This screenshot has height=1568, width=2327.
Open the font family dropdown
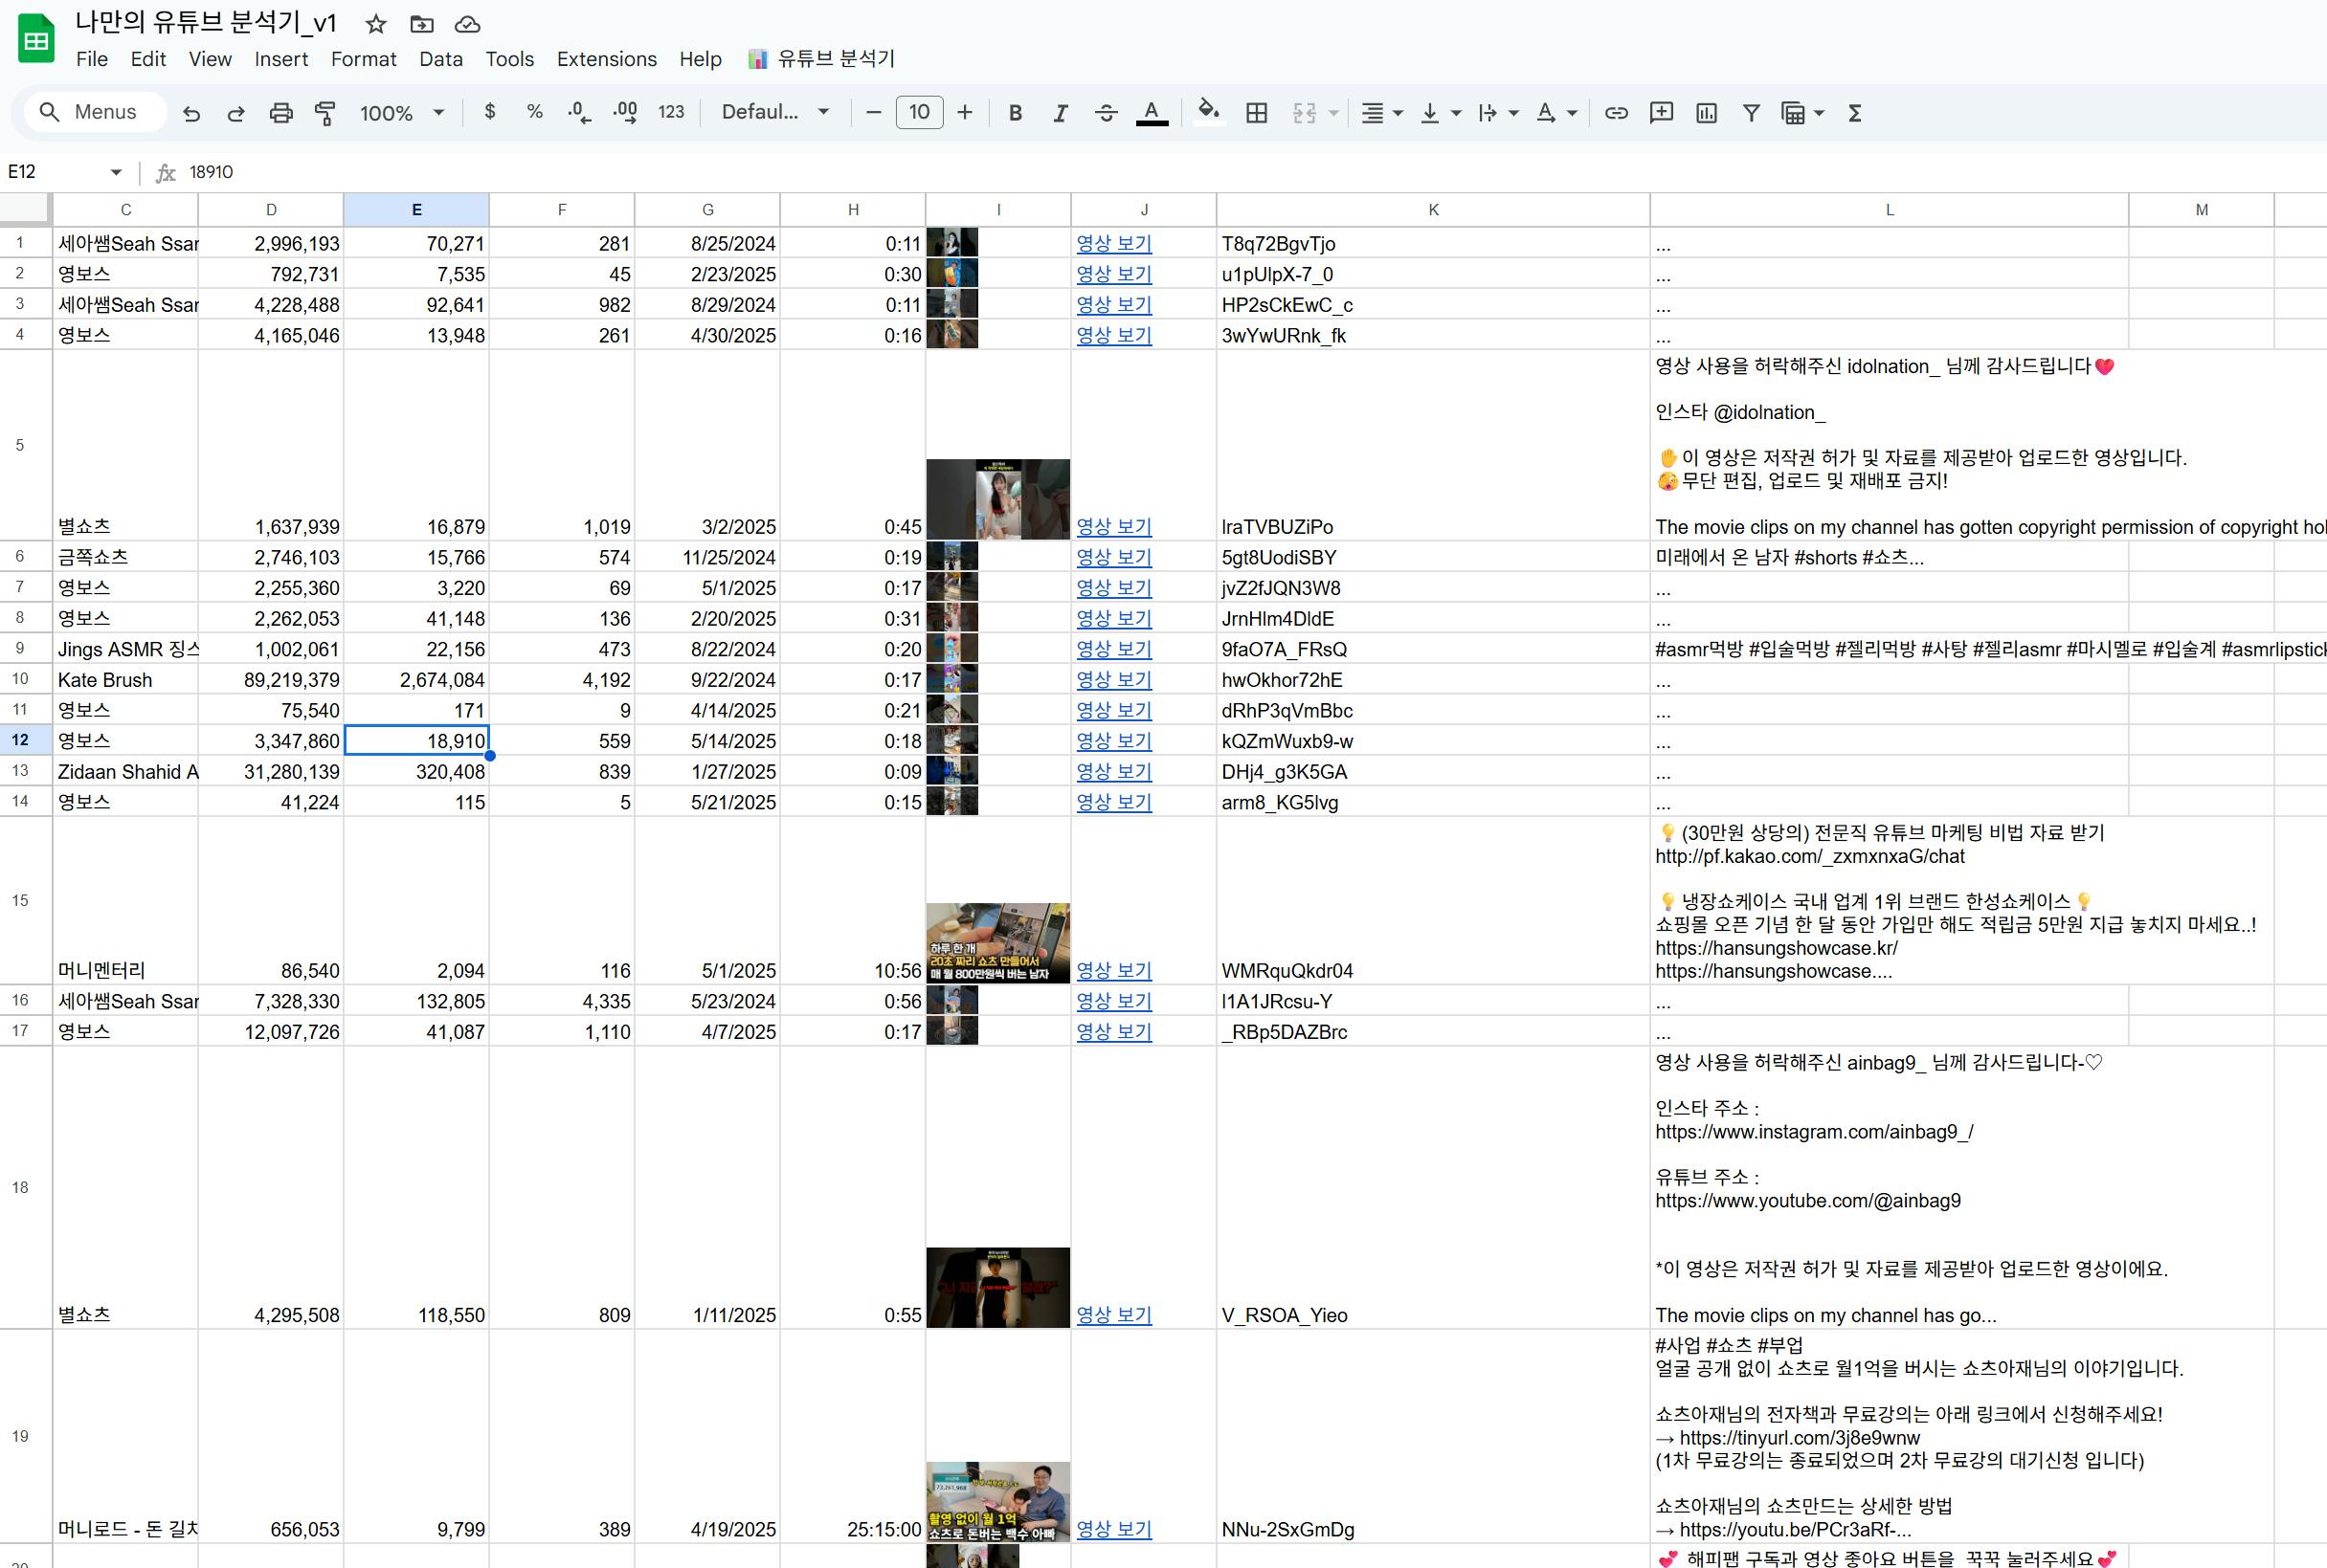[775, 112]
